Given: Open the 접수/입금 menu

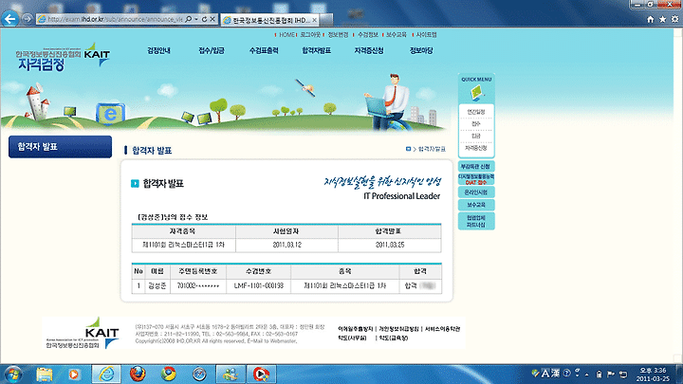Looking at the screenshot, I should click(212, 50).
